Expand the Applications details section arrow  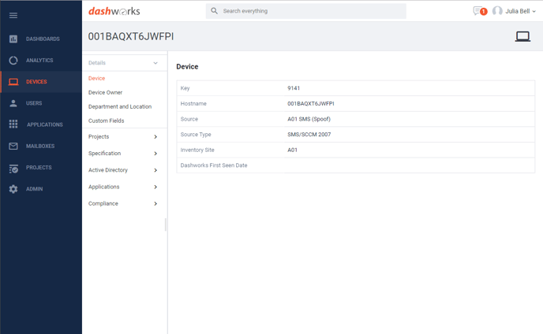coord(155,187)
